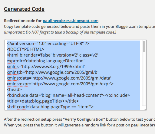The image size is (155, 134).
Task: Open the paulinecabrera.blogspot.com link
Action: (71, 21)
